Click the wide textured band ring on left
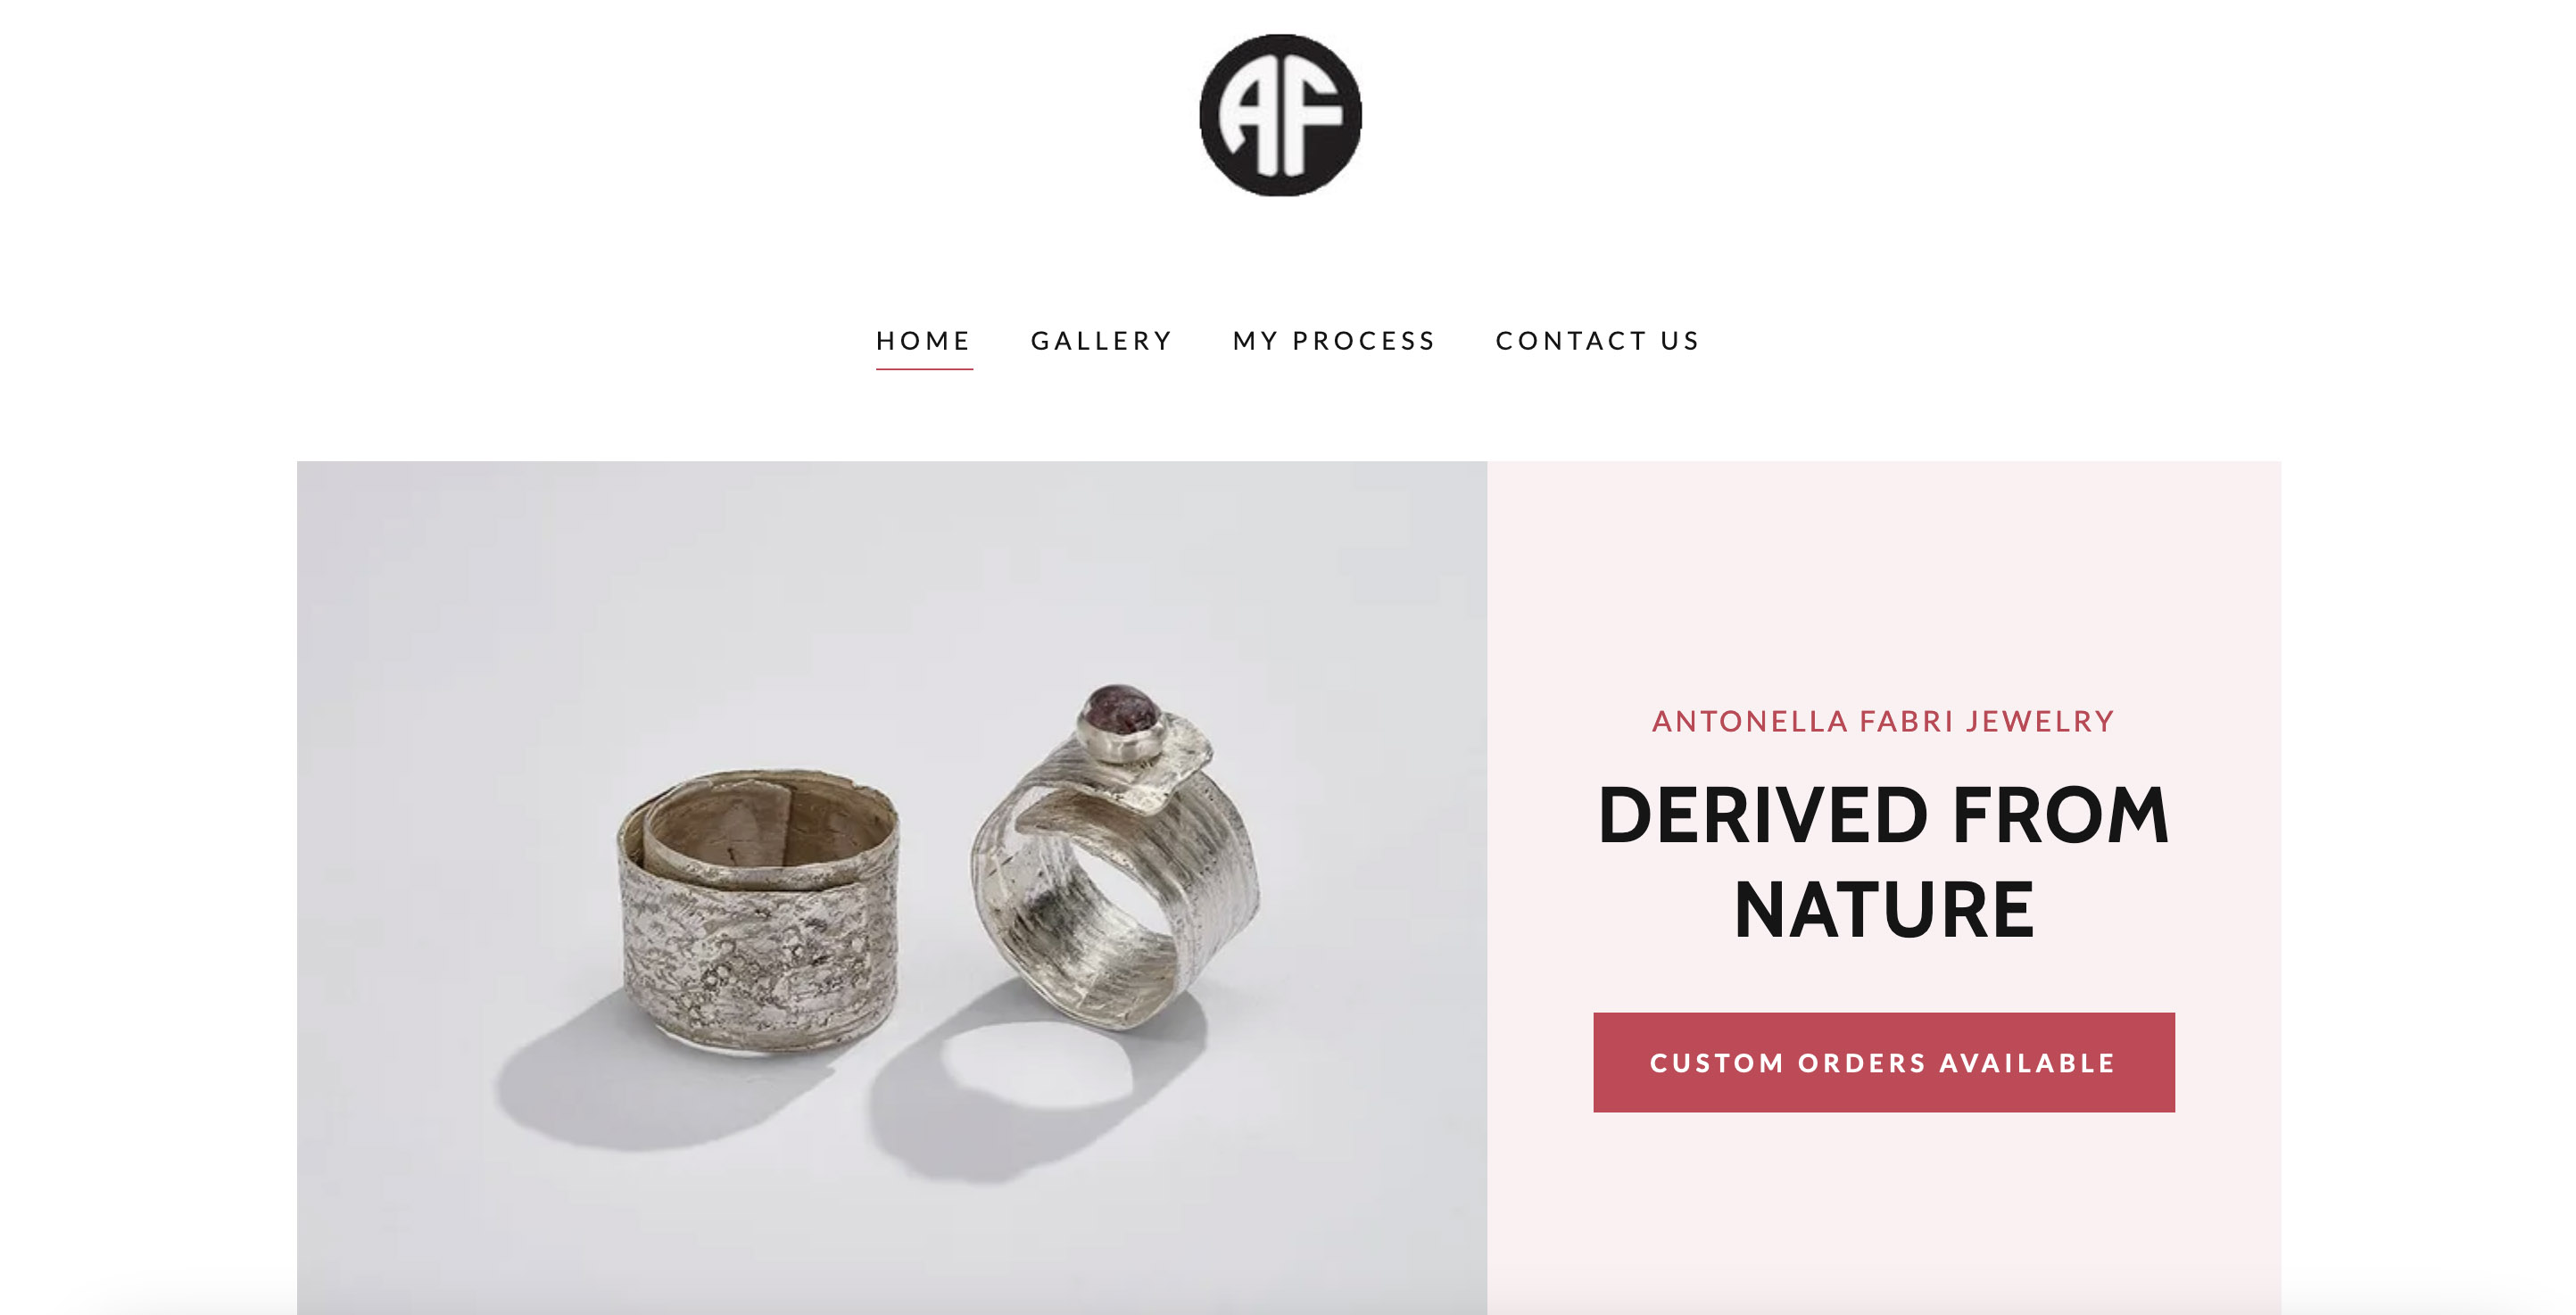 [x=758, y=908]
